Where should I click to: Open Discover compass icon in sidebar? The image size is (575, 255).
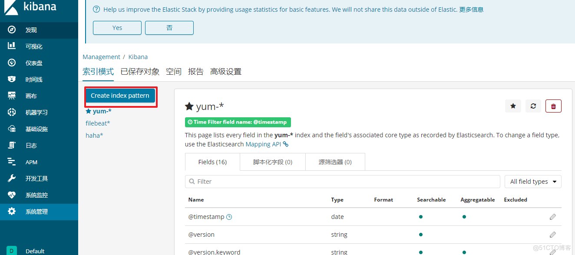(12, 30)
